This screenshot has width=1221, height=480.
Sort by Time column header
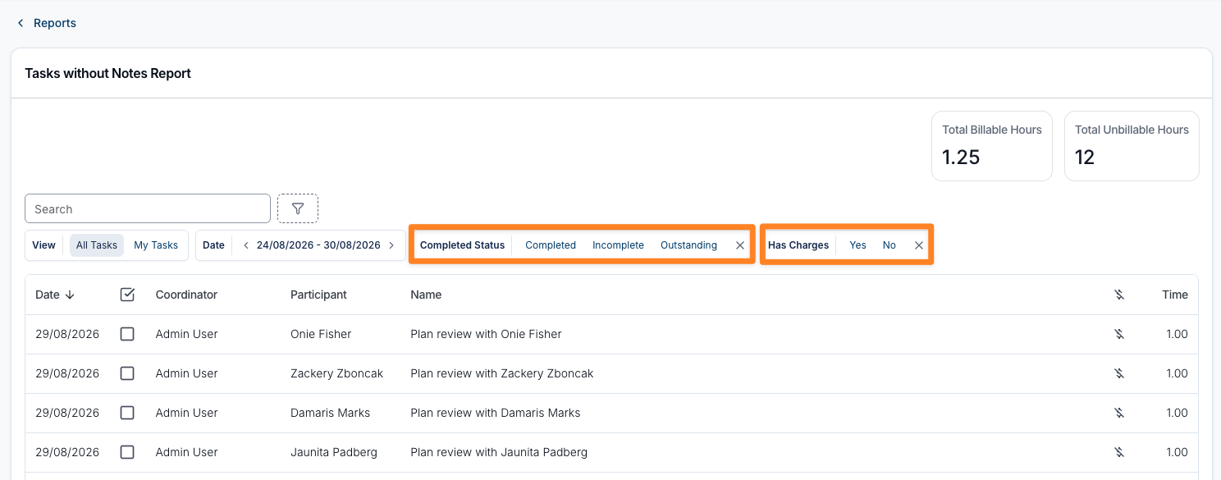pos(1175,295)
